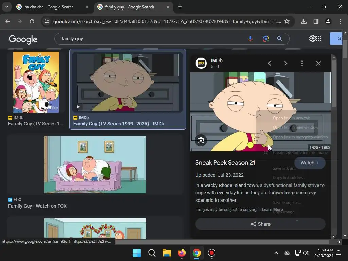Search inside image with Lens button
This screenshot has height=261, width=348.
click(201, 140)
